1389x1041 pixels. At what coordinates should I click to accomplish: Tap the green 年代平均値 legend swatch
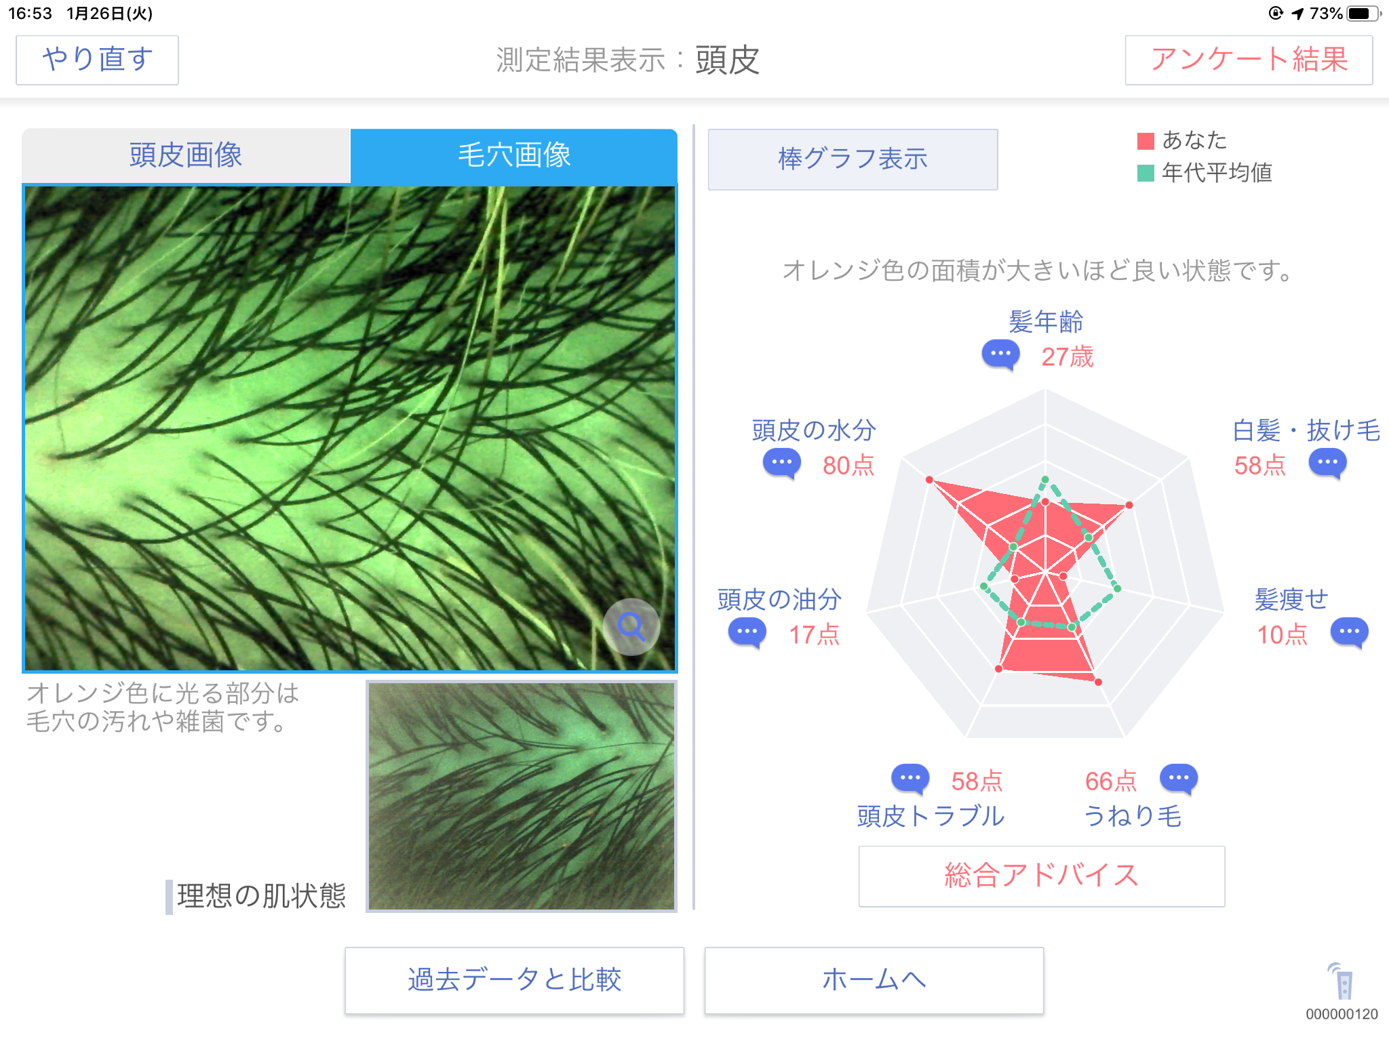(1146, 173)
